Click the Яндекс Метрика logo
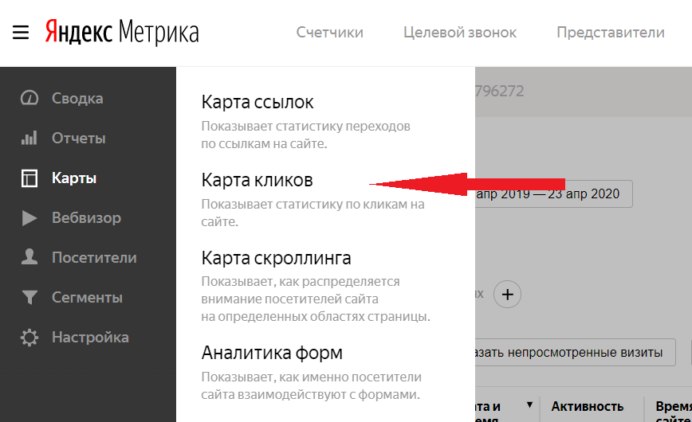The width and height of the screenshot is (692, 422). click(x=122, y=32)
